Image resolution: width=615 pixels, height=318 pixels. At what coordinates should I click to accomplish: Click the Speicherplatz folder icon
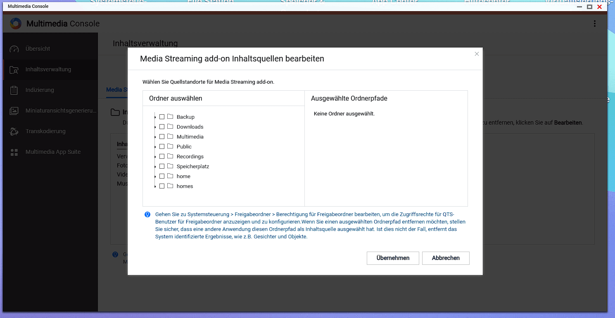[x=170, y=166]
